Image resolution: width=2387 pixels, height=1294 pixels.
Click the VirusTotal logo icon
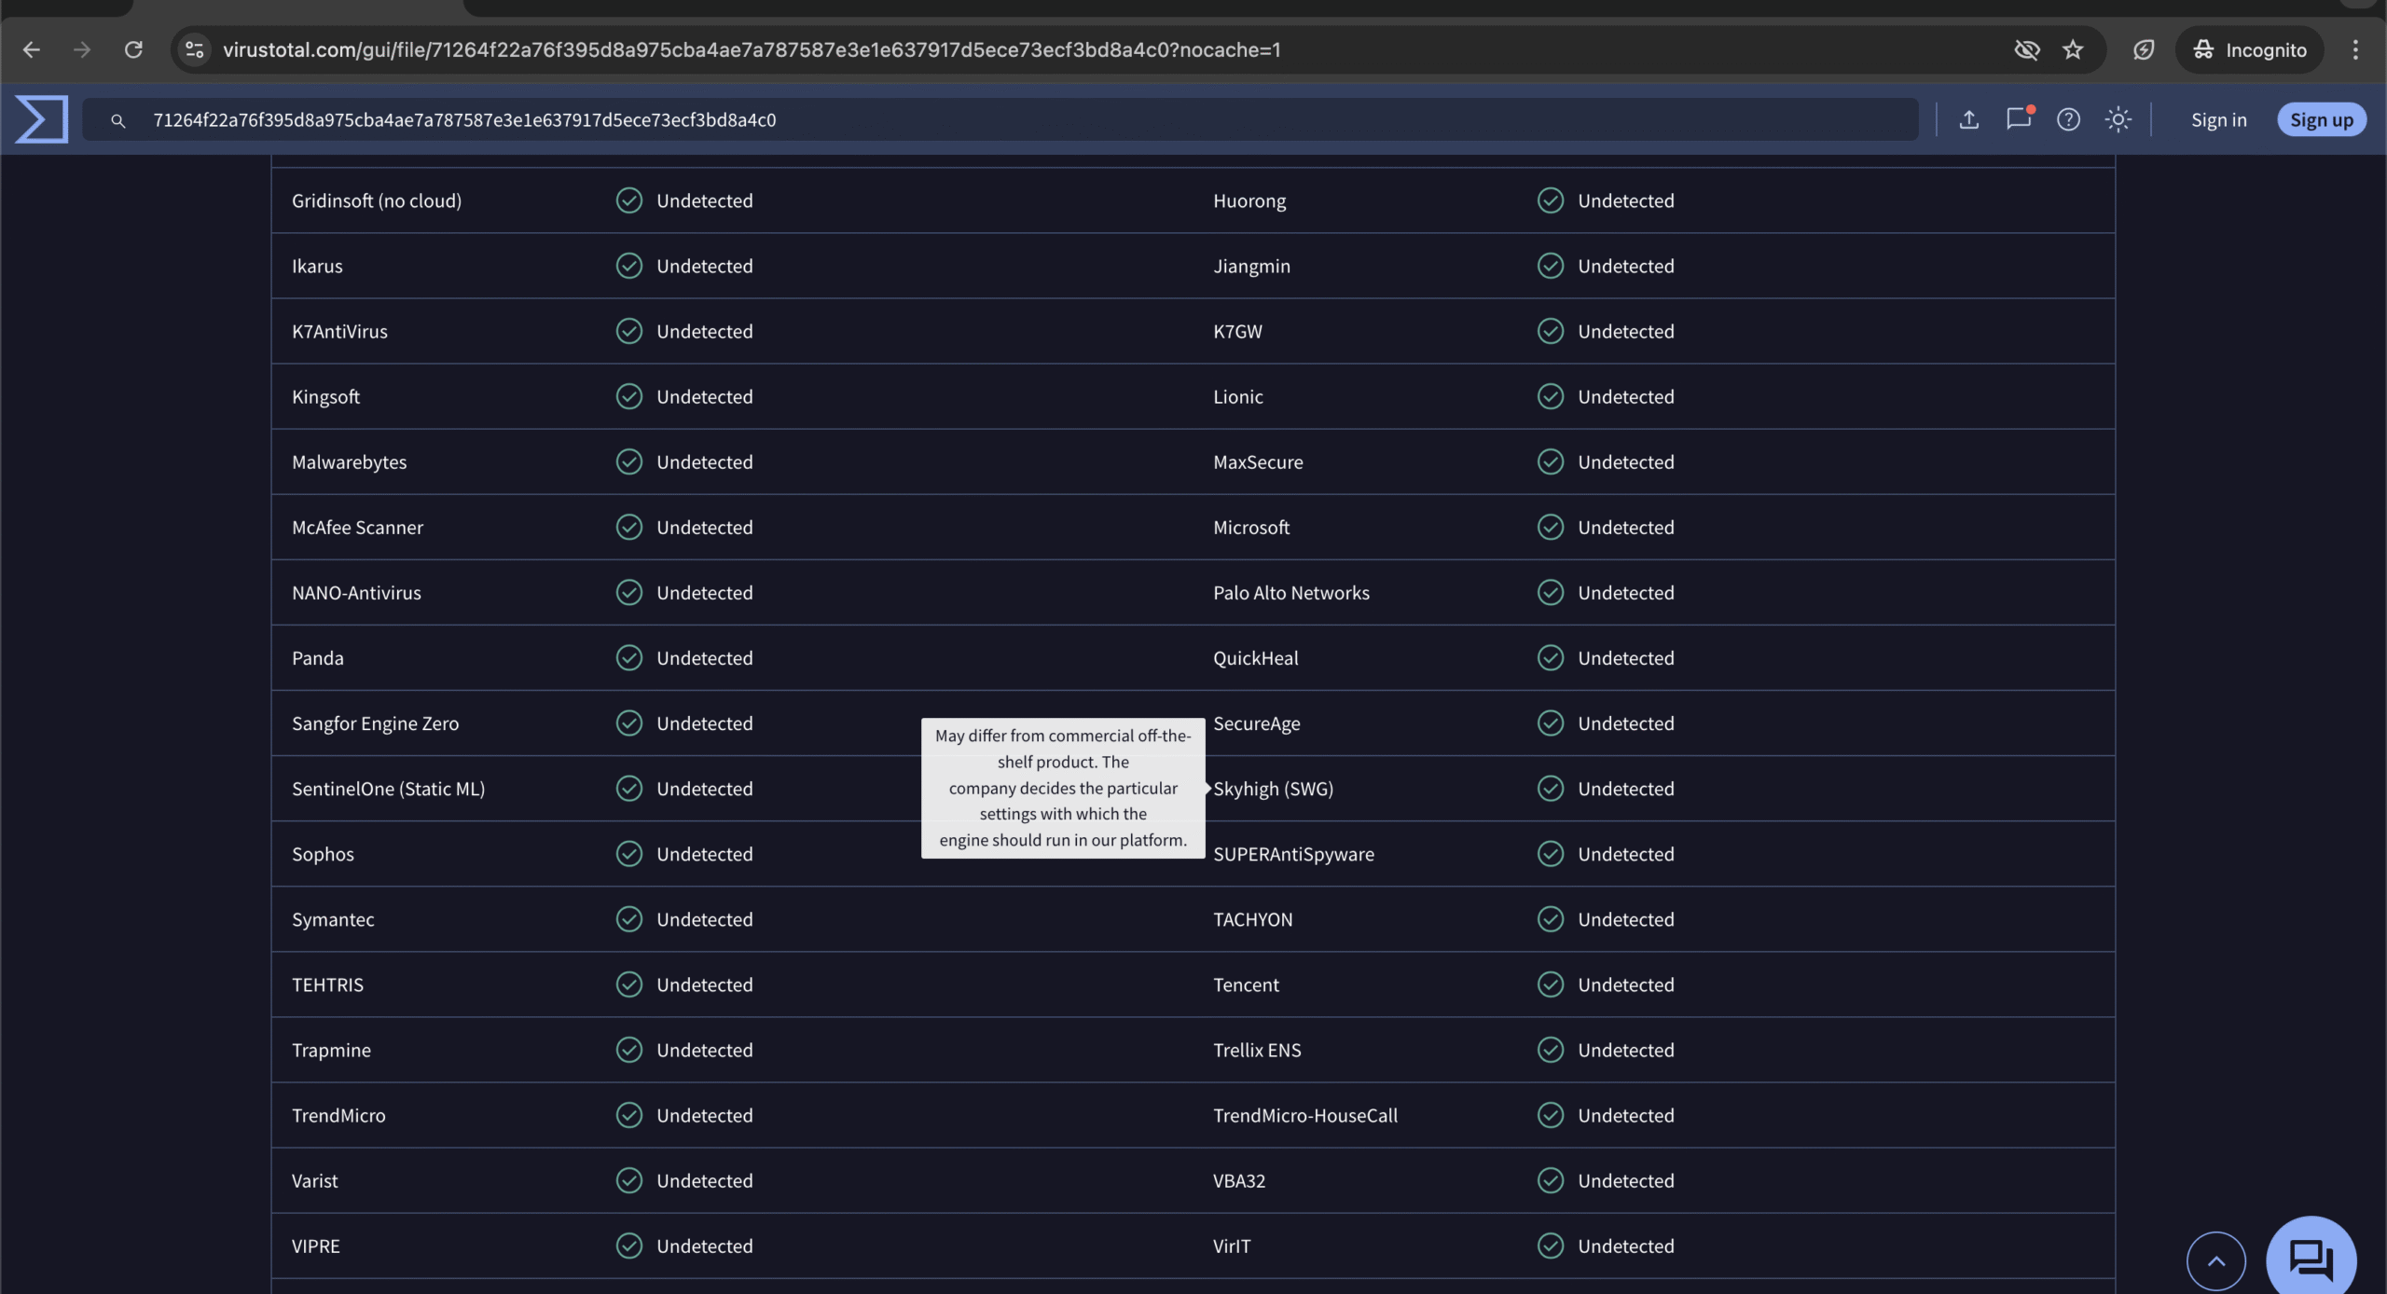click(42, 119)
